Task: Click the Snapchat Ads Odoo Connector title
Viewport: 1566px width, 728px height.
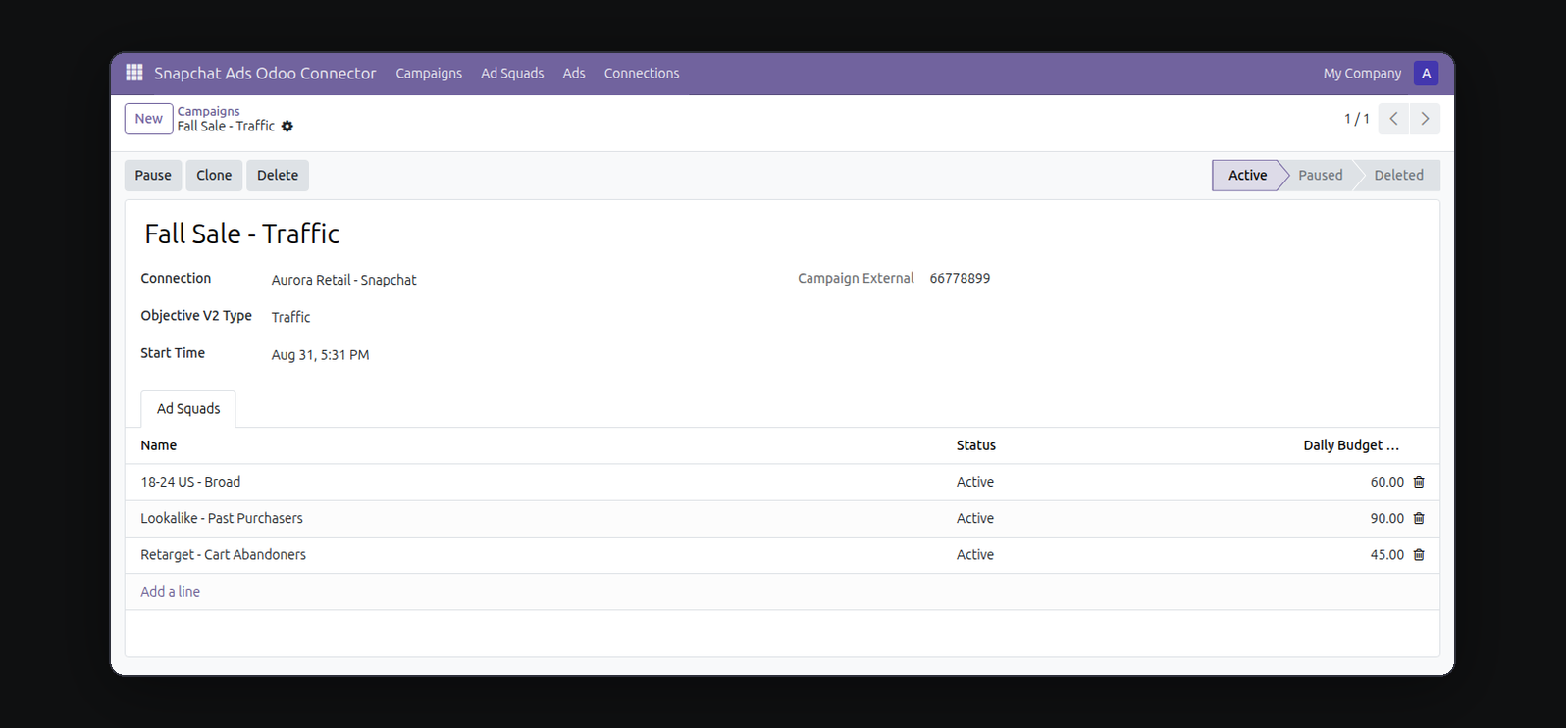Action: [x=265, y=73]
